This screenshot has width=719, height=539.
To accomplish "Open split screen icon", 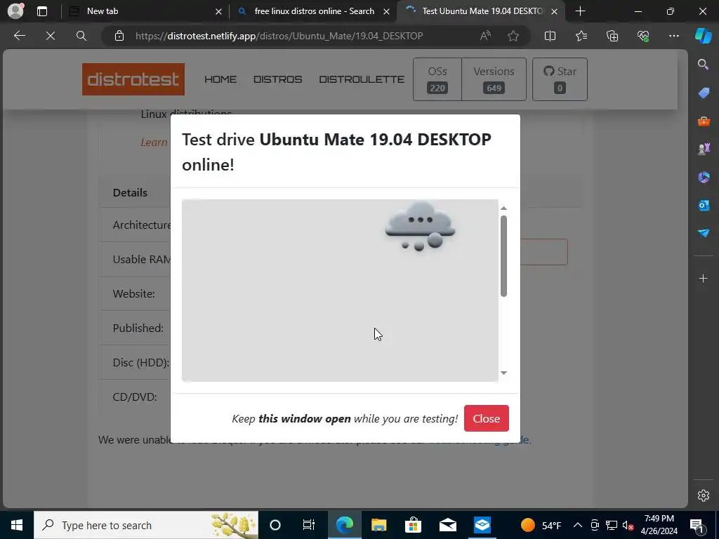I will 550,36.
